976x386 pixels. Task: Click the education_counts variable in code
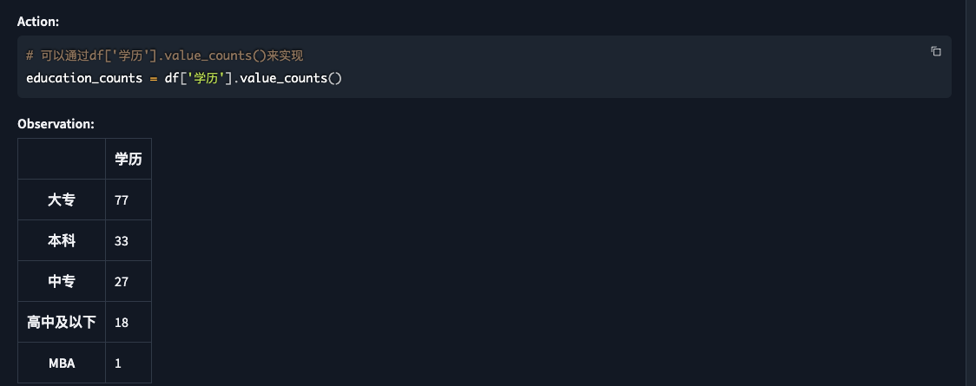tap(84, 78)
